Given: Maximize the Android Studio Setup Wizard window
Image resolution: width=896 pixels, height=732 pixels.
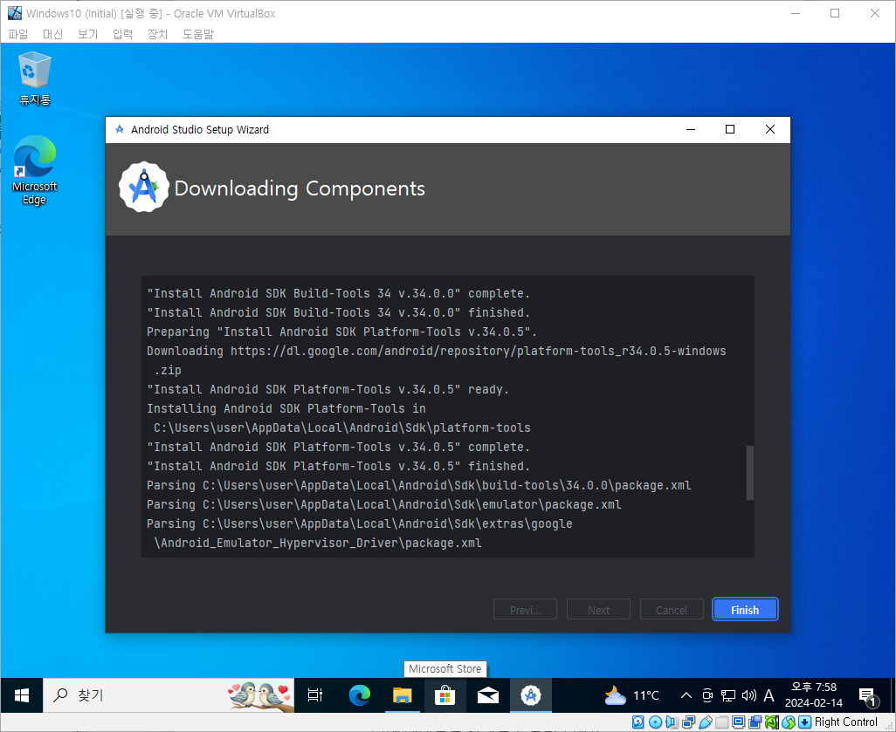Looking at the screenshot, I should (x=730, y=130).
